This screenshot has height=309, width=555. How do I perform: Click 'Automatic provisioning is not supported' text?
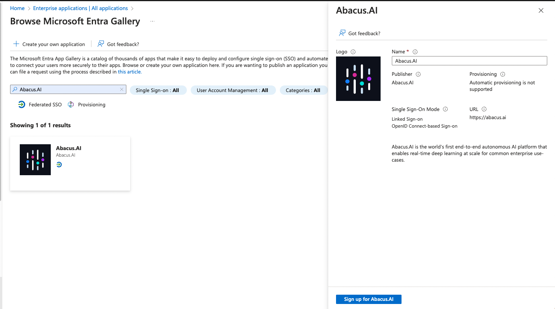[502, 86]
